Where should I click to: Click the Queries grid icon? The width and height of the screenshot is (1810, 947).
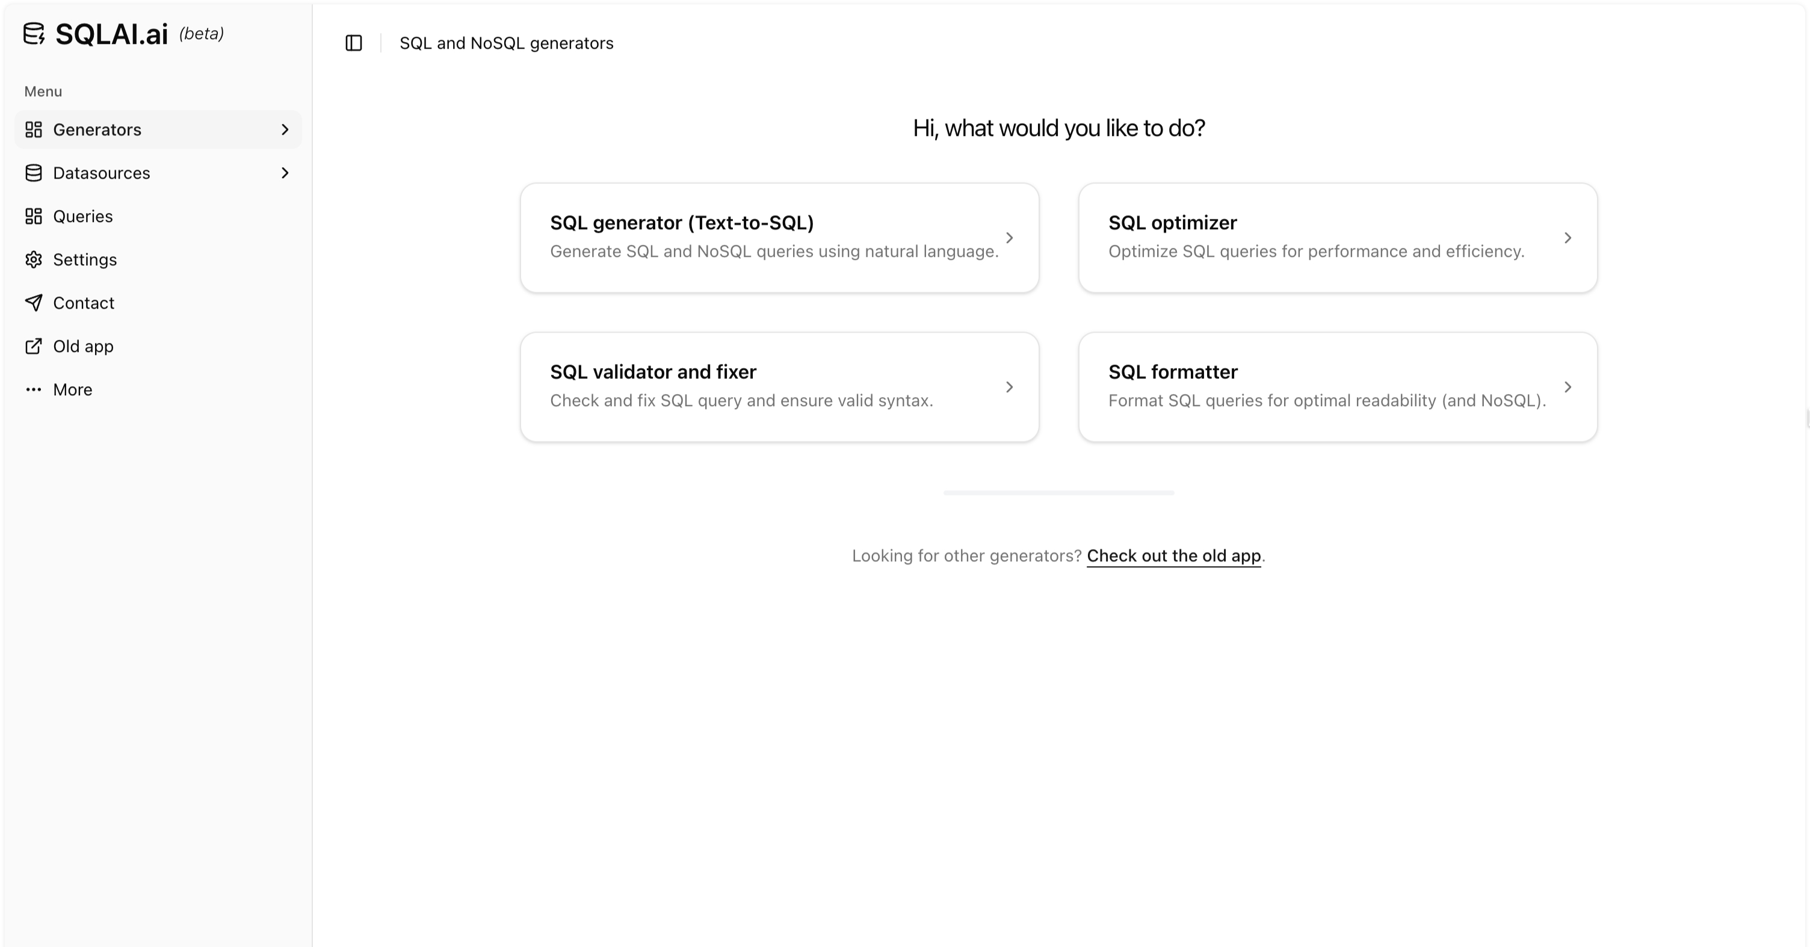[x=34, y=217]
